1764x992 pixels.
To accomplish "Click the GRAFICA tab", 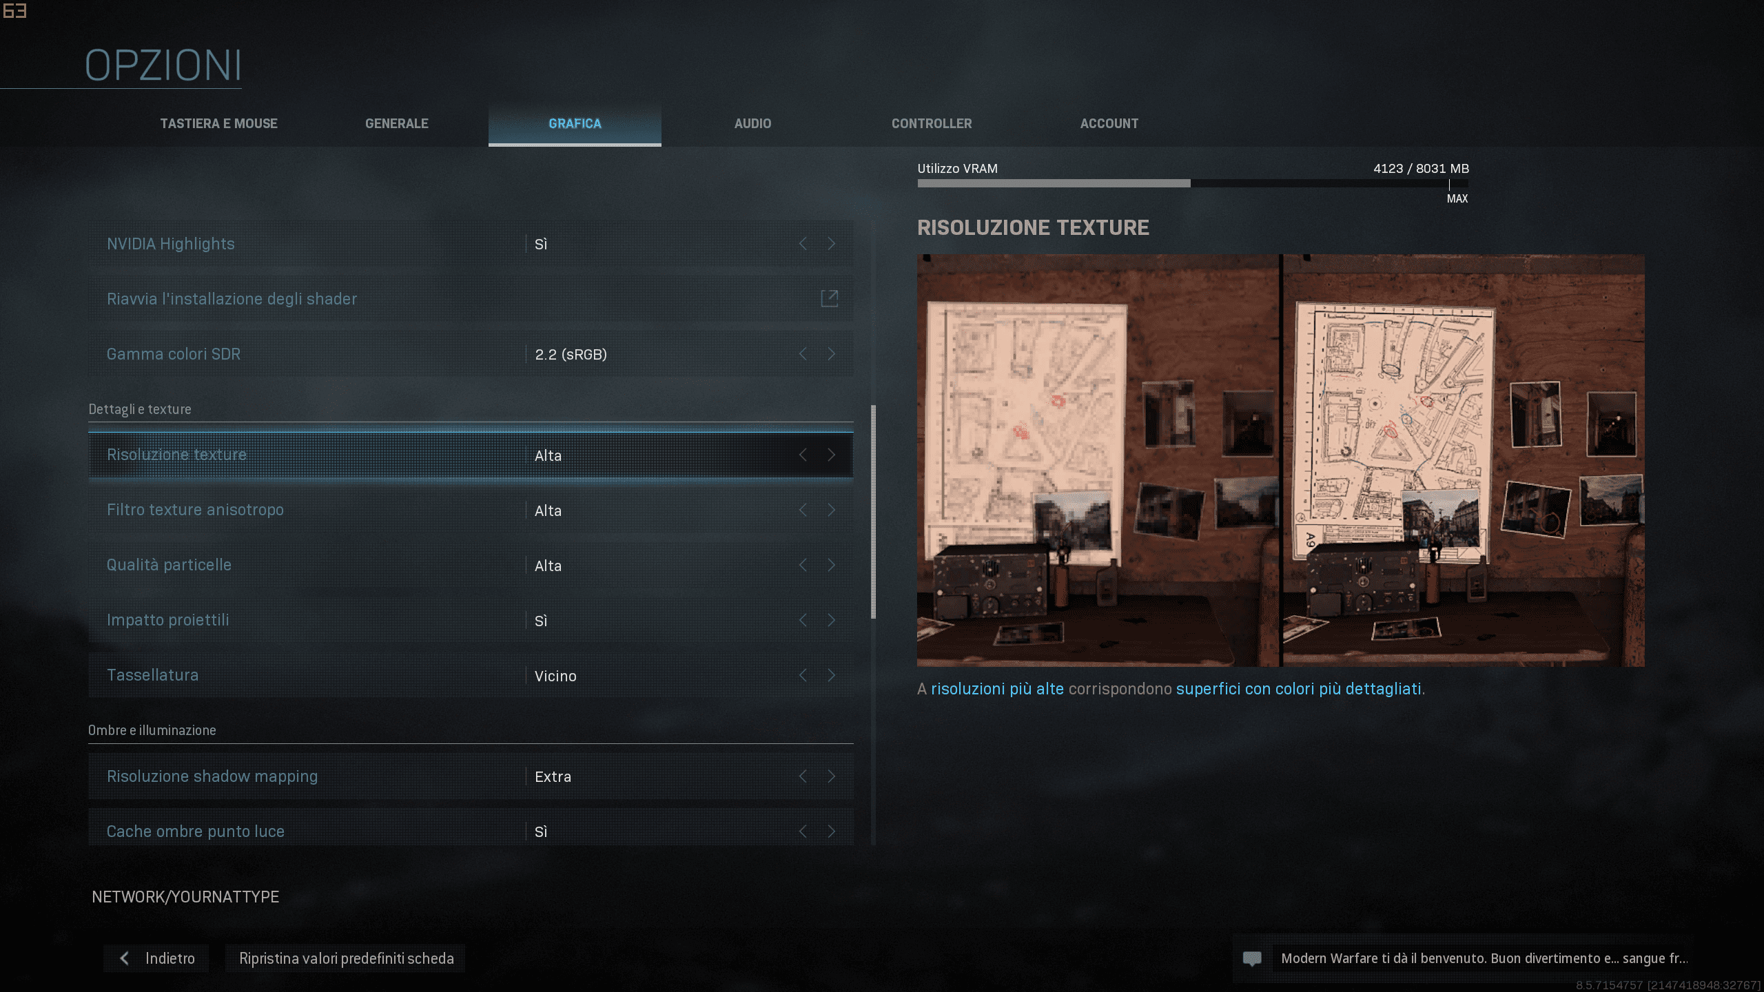I will click(574, 123).
